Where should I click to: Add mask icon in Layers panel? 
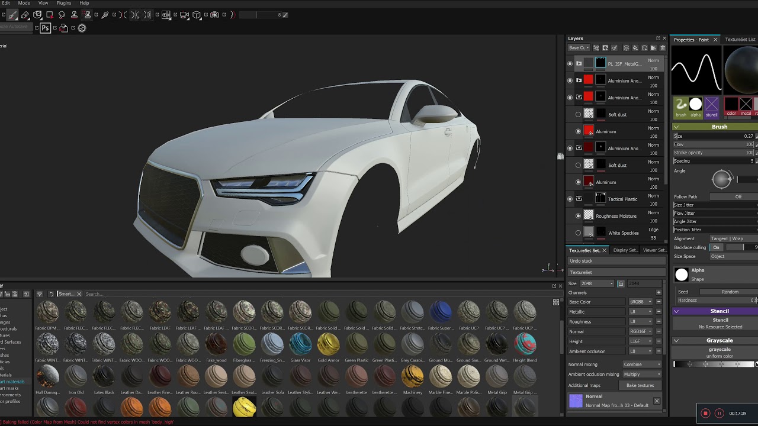[605, 47]
